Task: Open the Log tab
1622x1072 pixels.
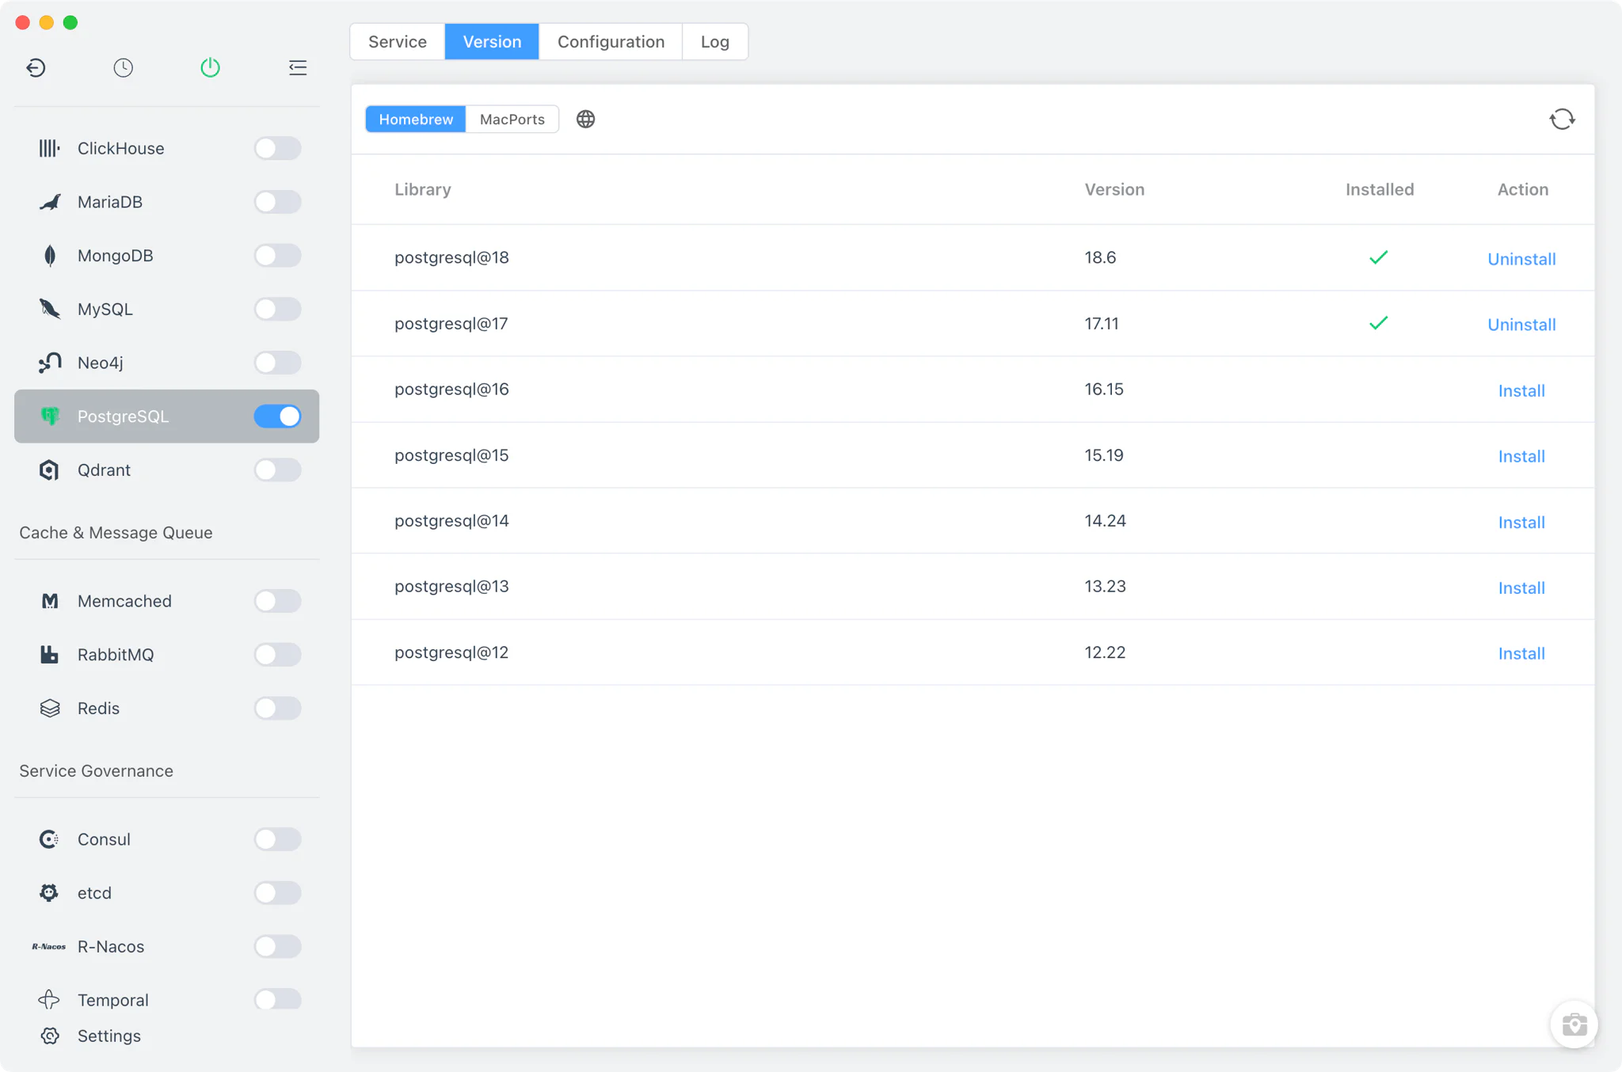Action: [714, 42]
